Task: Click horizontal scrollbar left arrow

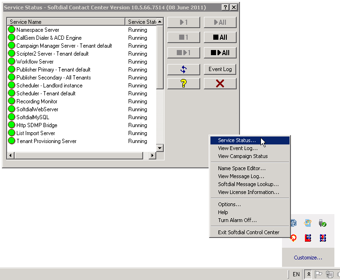Action: (x=11, y=155)
